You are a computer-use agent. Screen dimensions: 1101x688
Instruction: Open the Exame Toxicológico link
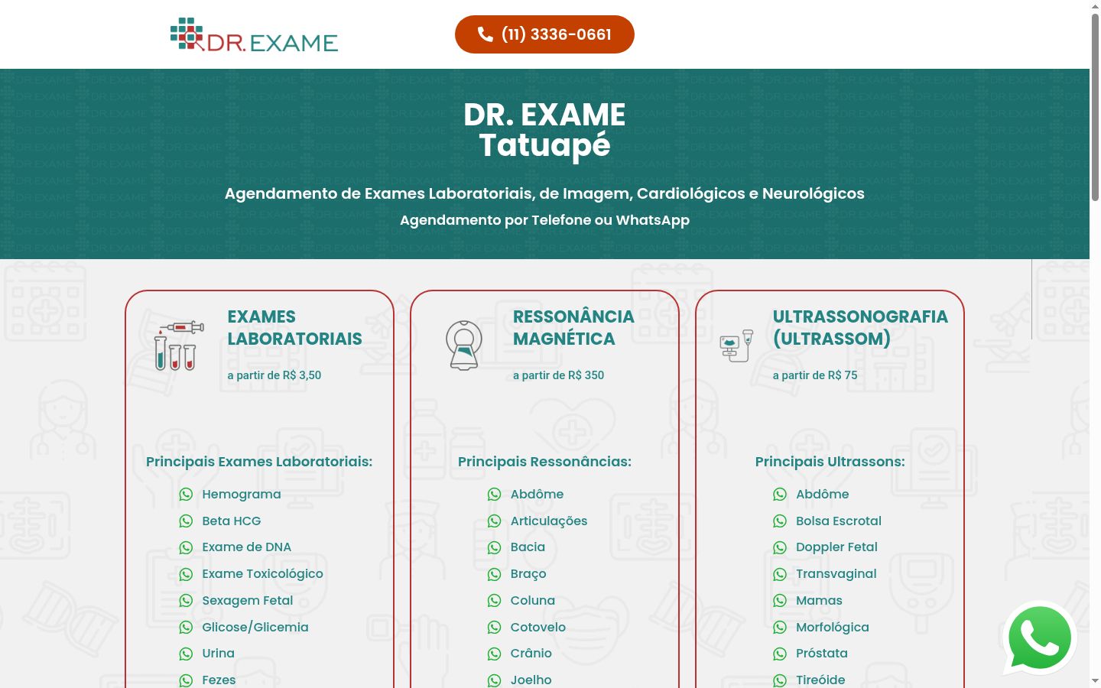click(263, 574)
